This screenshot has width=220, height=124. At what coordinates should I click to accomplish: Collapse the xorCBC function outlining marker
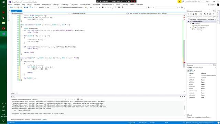(x=20, y=58)
